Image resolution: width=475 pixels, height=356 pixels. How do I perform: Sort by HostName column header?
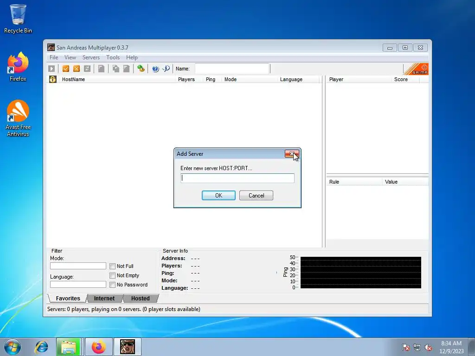117,79
